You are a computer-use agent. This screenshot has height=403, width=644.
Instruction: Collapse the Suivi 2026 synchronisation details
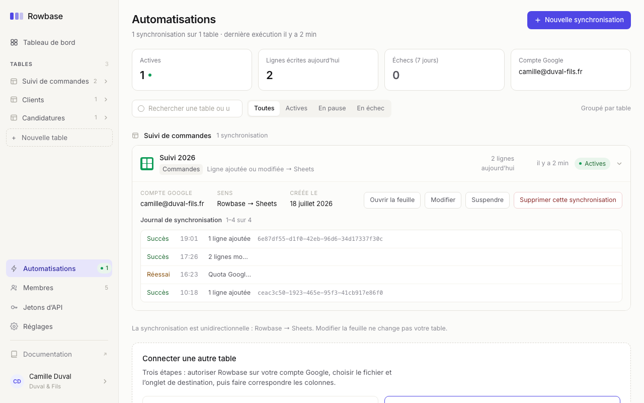[619, 163]
